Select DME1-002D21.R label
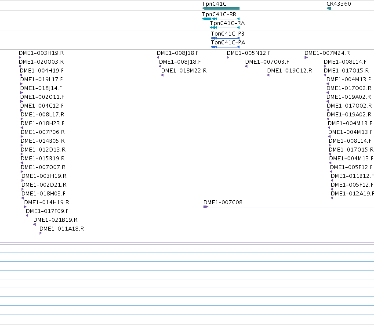374x325 pixels. pos(44,185)
